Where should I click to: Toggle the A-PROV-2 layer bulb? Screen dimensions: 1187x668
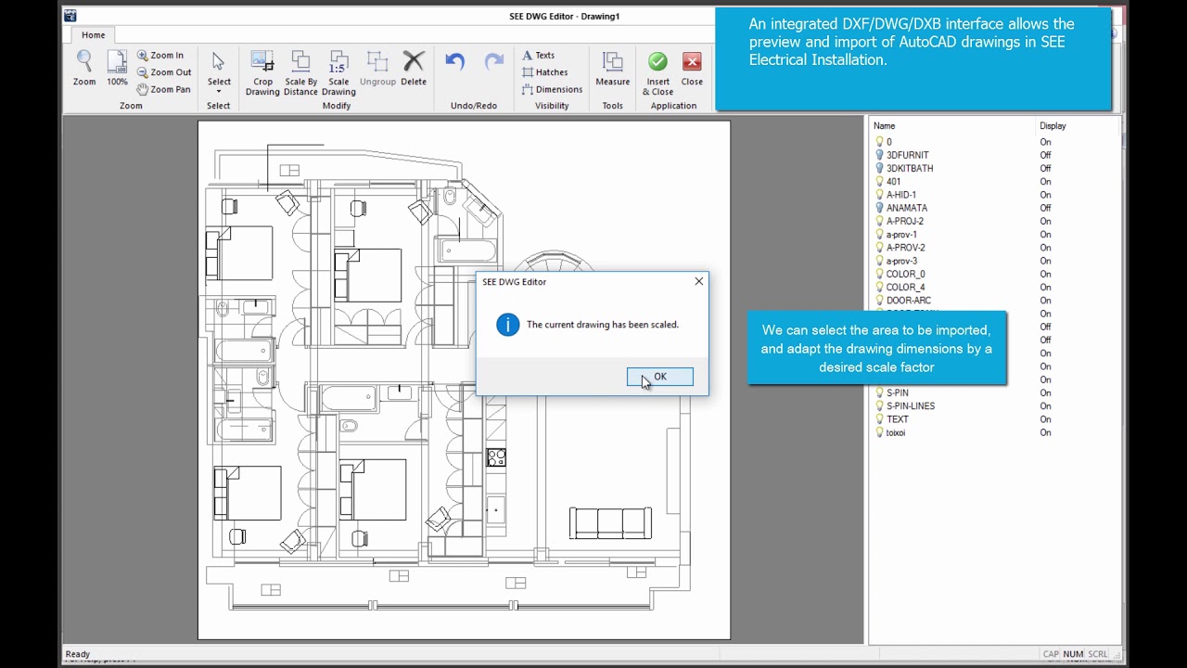pos(879,248)
